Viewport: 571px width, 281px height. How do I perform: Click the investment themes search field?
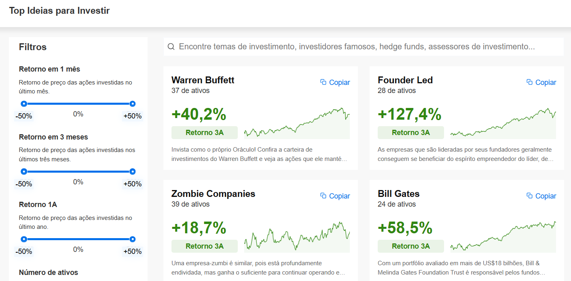[x=364, y=47]
